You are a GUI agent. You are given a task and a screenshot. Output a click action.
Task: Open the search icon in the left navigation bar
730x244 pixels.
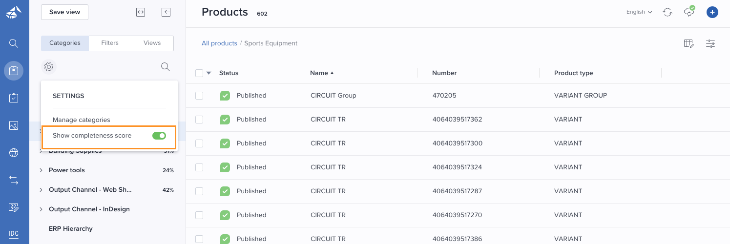point(14,43)
